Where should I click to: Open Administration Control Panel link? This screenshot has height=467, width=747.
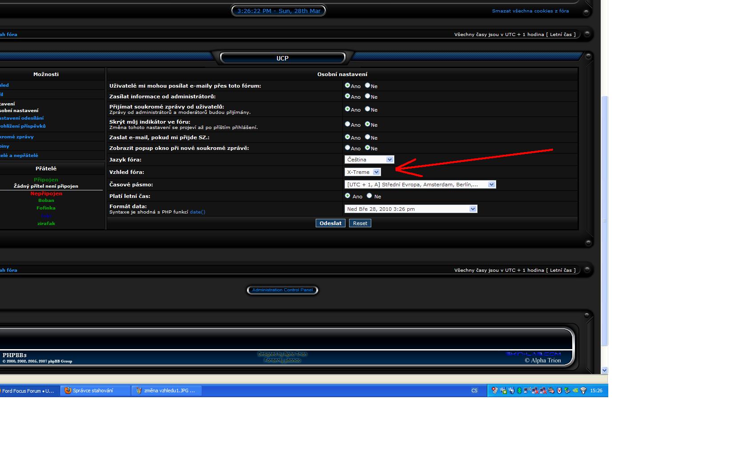(282, 290)
